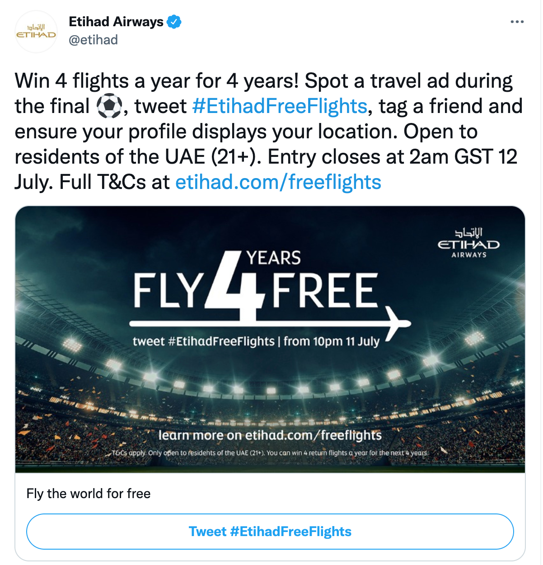Open the Etihad profile avatar
The width and height of the screenshot is (543, 565).
click(36, 32)
